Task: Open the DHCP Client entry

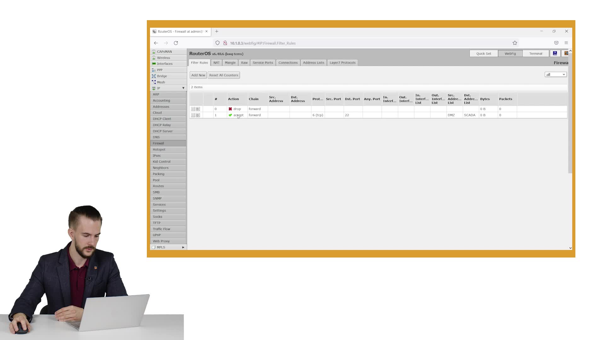Action: click(168, 119)
